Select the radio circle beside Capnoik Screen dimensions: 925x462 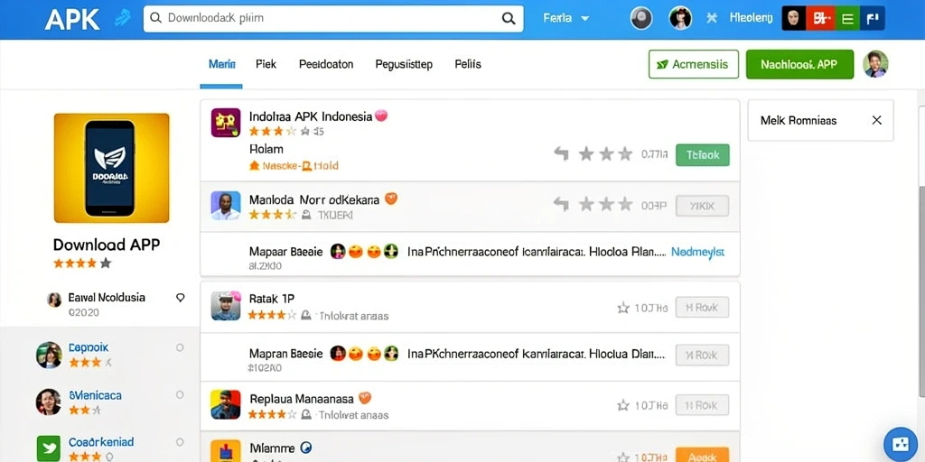point(180,347)
